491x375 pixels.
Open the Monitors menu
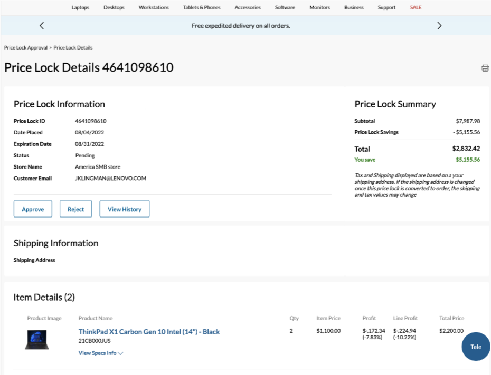click(x=320, y=7)
